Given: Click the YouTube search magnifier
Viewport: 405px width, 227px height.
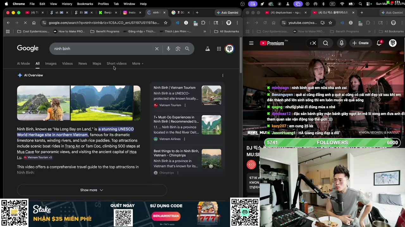Looking at the screenshot, I should tap(326, 43).
